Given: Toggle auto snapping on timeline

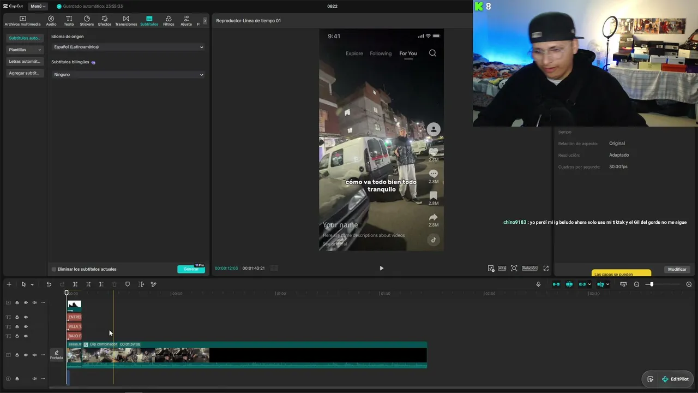Looking at the screenshot, I should (569, 284).
